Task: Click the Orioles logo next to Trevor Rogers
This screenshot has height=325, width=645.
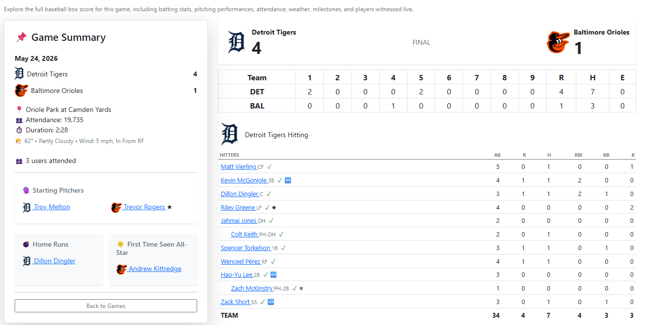Action: [x=116, y=207]
